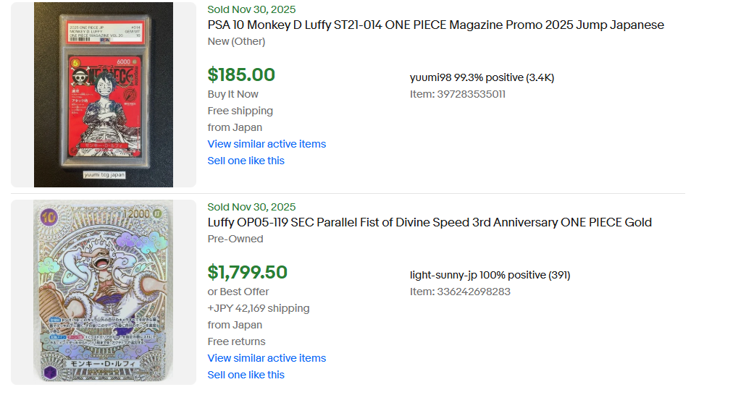Click the Sold Nov 30, 2025 label above the PSA 10 listing
This screenshot has width=733, height=395.
(x=251, y=9)
